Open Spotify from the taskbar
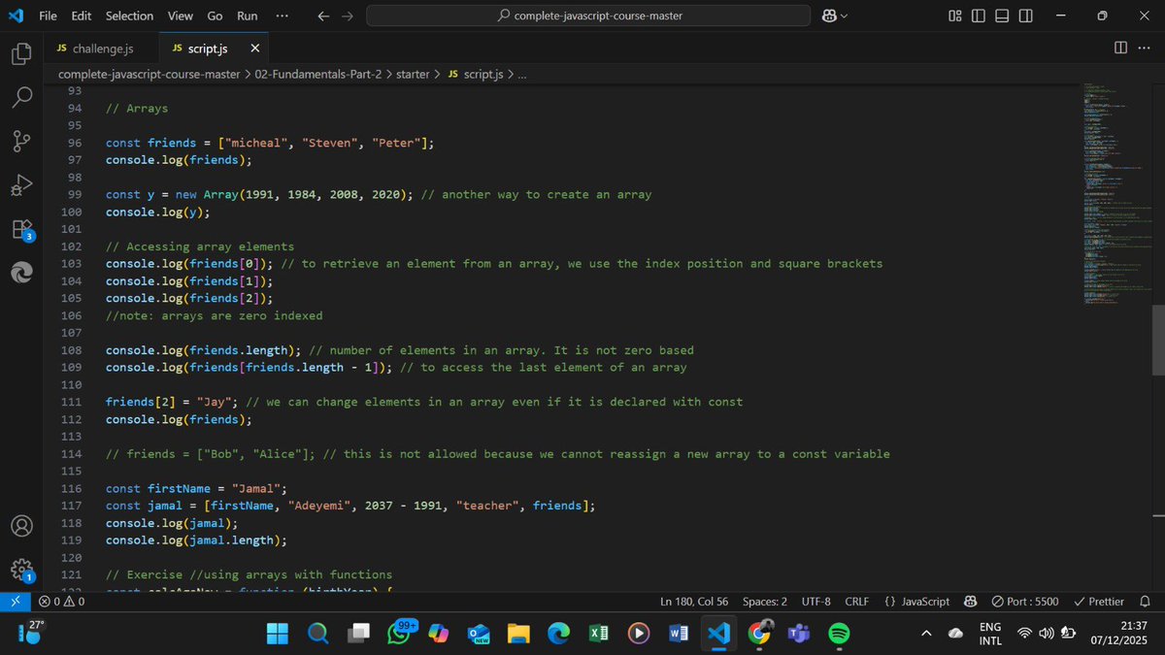Viewport: 1165px width, 655px height. pos(839,634)
